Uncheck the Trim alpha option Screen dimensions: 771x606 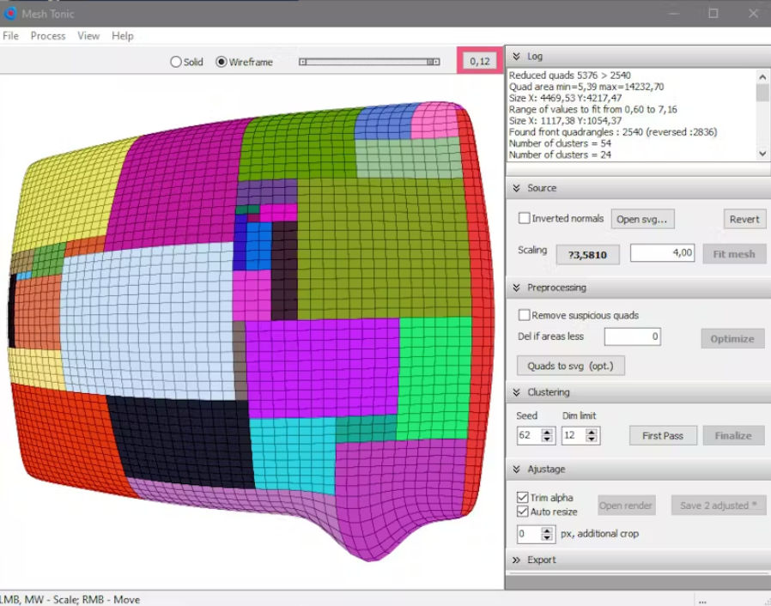[x=522, y=497]
